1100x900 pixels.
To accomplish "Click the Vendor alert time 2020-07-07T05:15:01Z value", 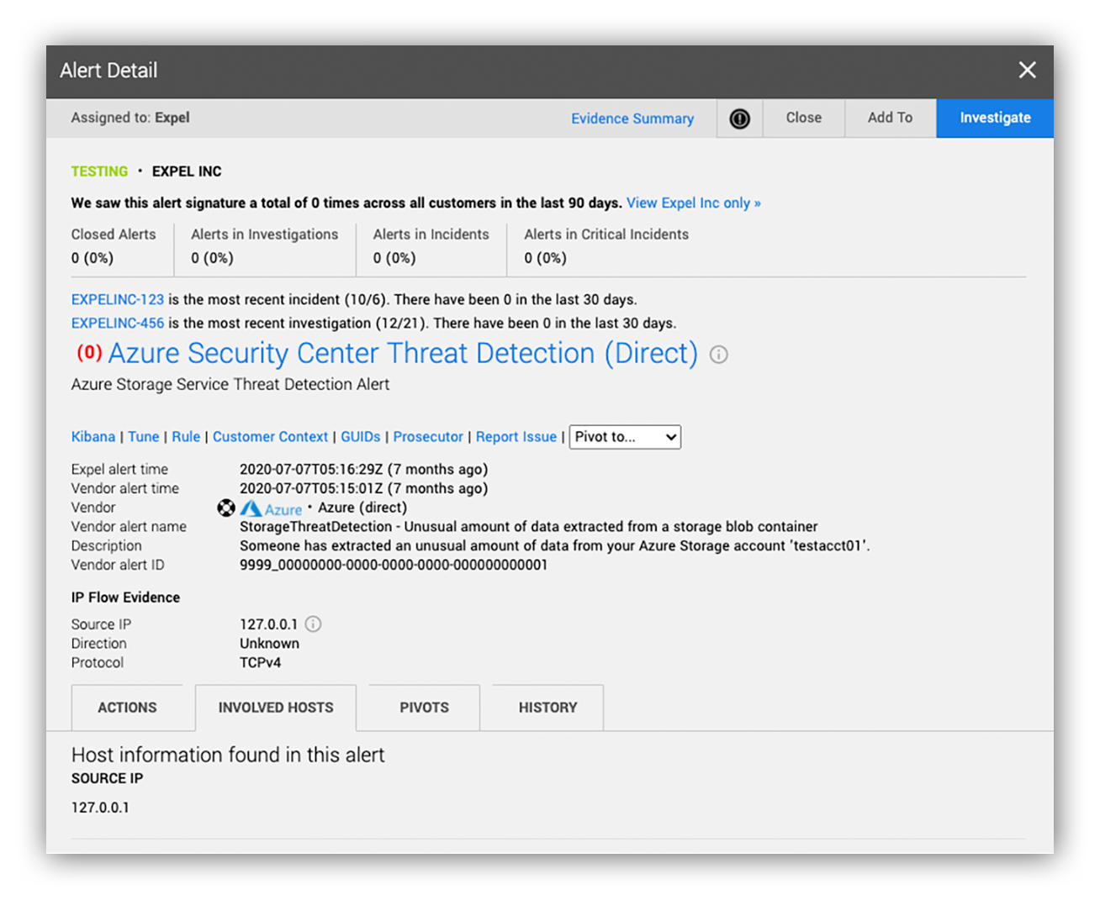I will pos(363,488).
